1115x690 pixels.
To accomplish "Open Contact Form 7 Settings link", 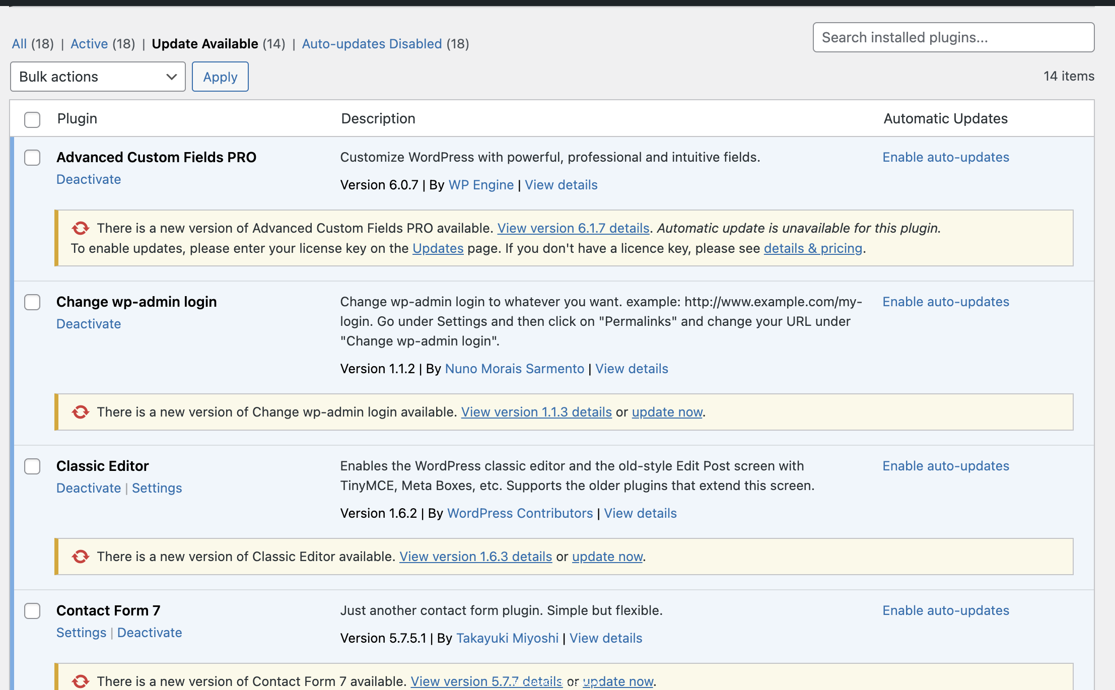I will [81, 633].
